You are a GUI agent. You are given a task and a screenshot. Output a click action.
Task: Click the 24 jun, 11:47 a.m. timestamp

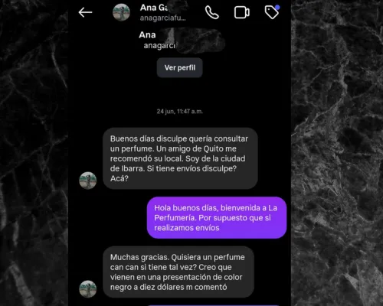click(x=180, y=112)
